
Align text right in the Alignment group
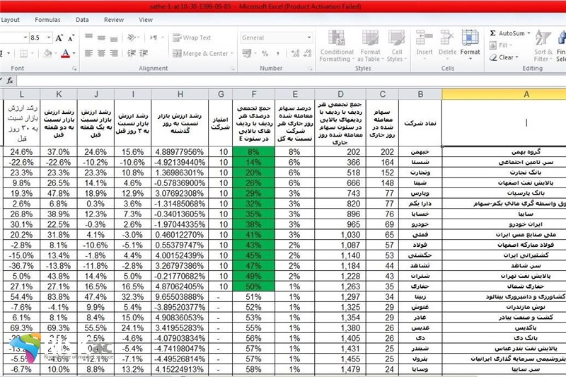[114, 53]
